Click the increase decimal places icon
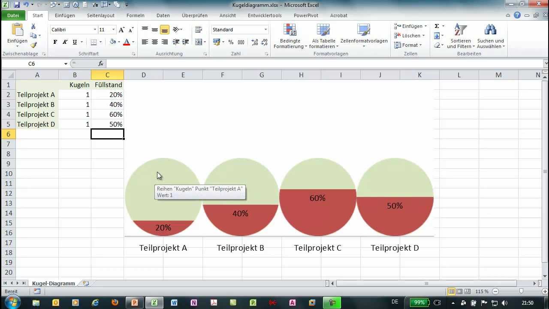The height and width of the screenshot is (309, 549). point(254,42)
